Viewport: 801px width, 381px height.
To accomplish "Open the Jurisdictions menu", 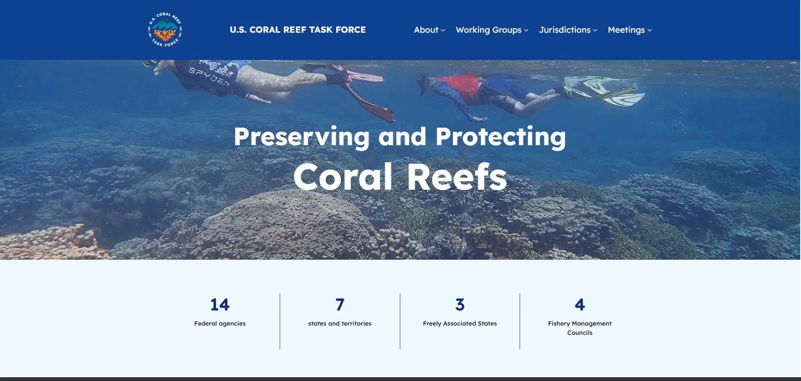I will coord(565,30).
